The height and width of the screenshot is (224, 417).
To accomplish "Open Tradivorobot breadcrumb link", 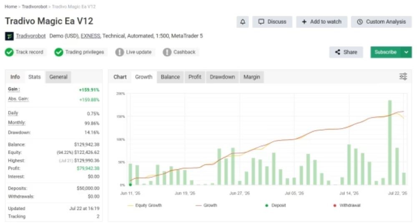I will click(34, 7).
